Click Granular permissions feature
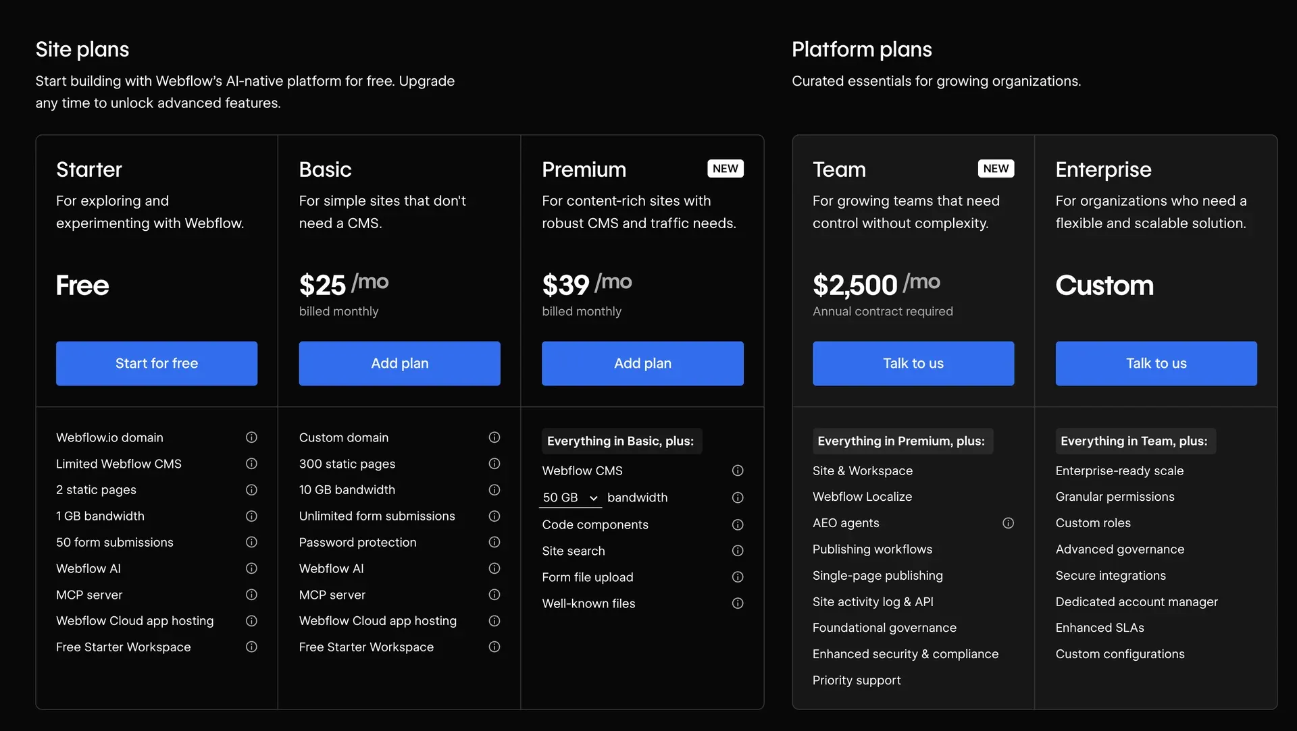This screenshot has height=731, width=1297. click(1115, 497)
